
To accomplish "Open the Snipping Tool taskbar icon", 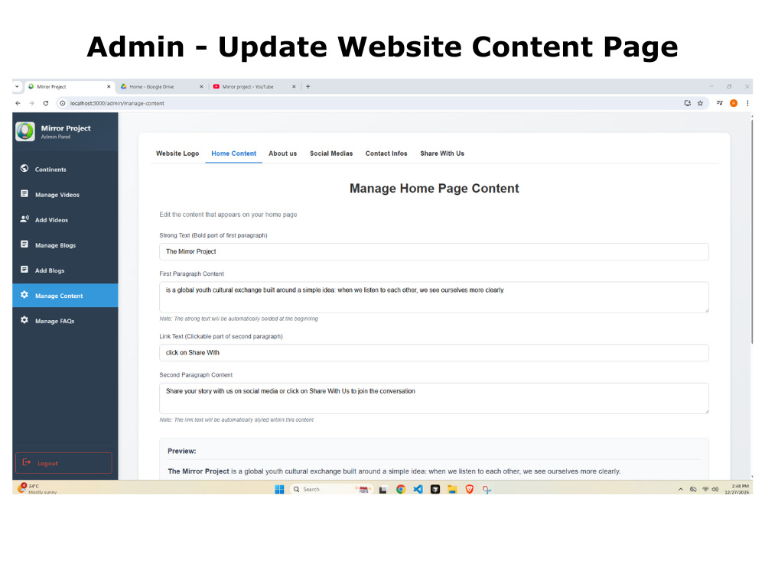I will pyautogui.click(x=487, y=489).
